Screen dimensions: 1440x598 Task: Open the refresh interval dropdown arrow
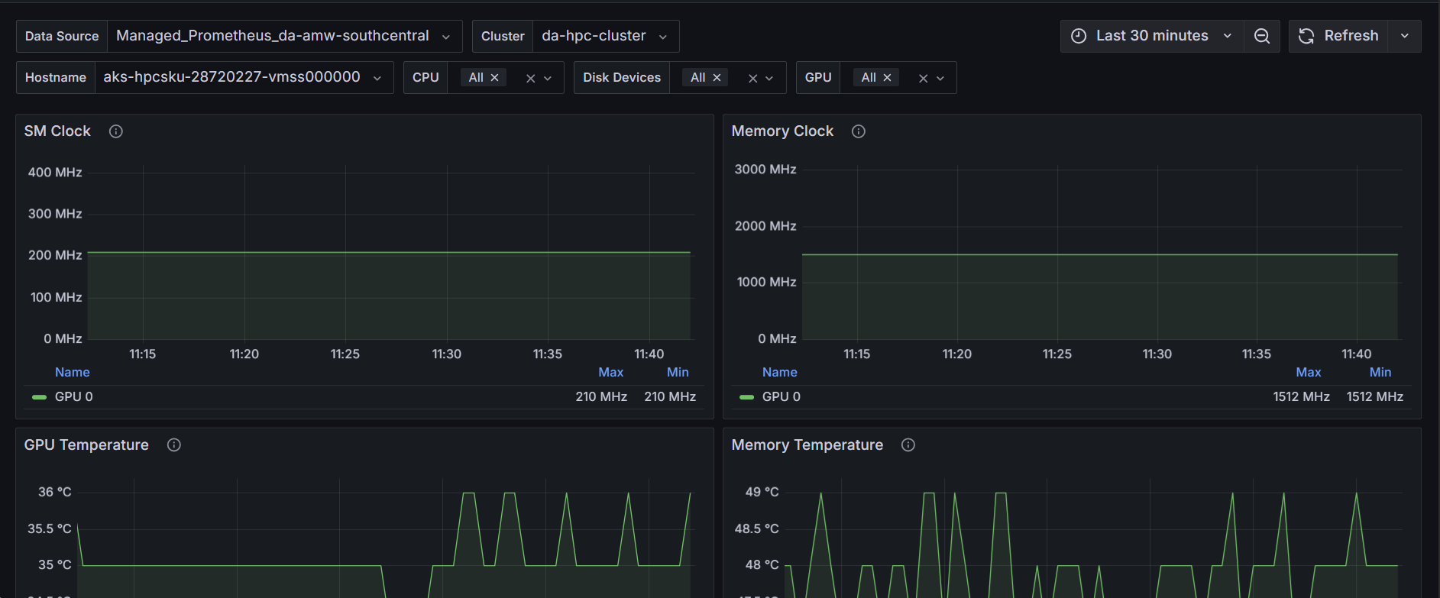click(1404, 37)
